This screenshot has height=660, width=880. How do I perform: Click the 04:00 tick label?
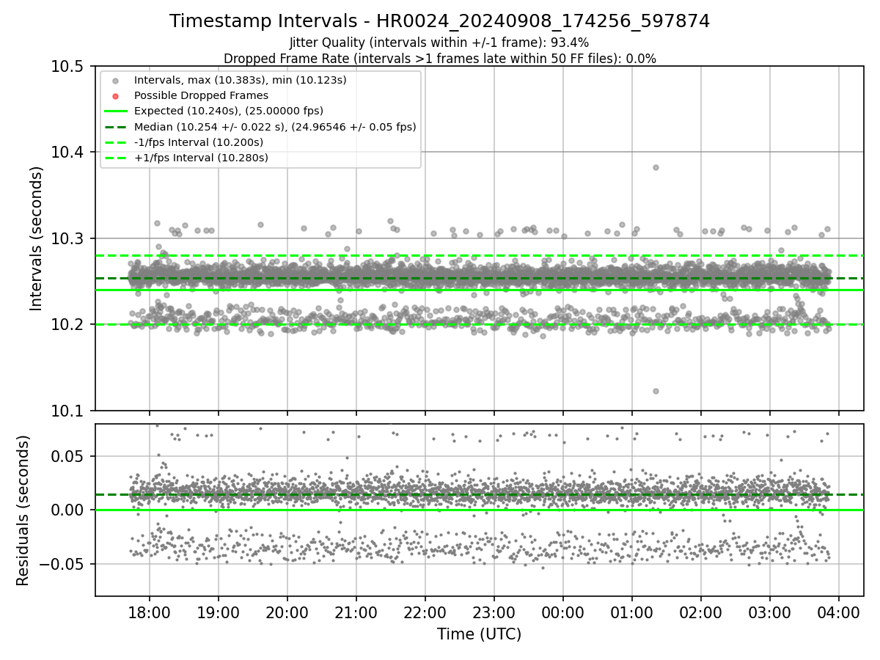(838, 612)
